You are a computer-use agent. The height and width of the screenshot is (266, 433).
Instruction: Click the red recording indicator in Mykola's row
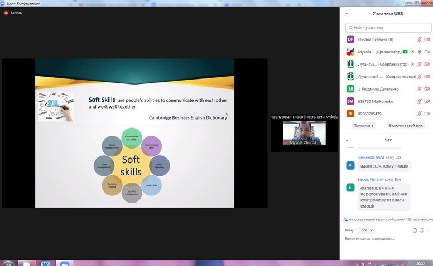click(412, 52)
